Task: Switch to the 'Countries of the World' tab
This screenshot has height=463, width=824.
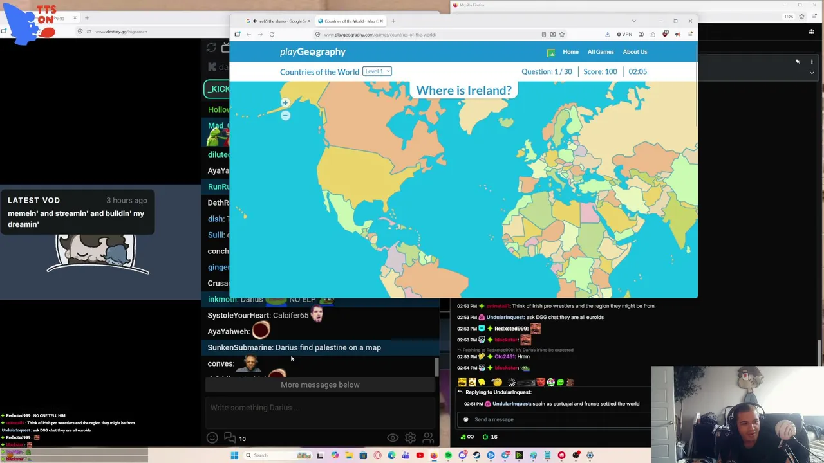Action: coord(350,21)
